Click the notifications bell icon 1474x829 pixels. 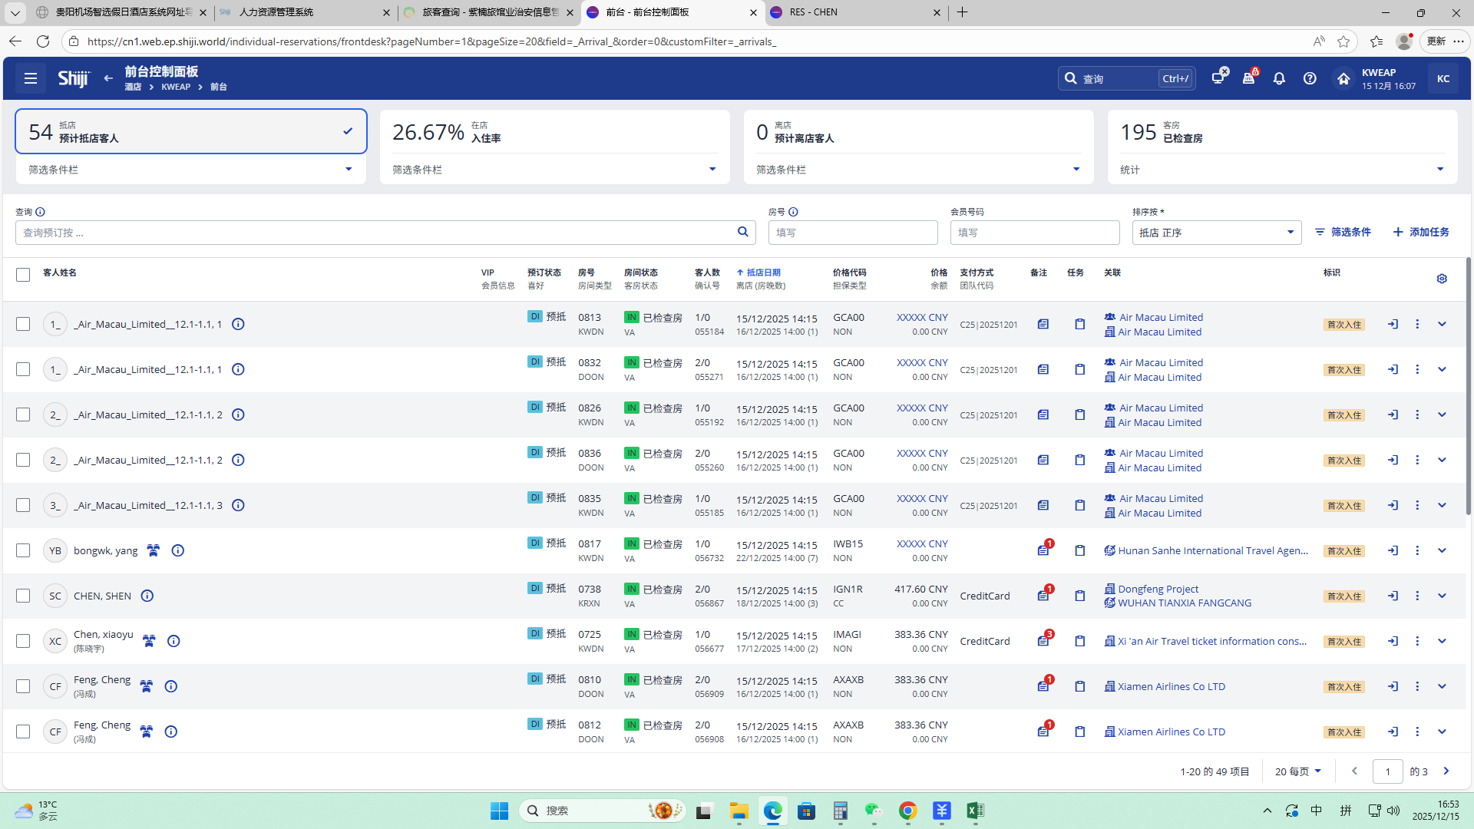click(1279, 78)
